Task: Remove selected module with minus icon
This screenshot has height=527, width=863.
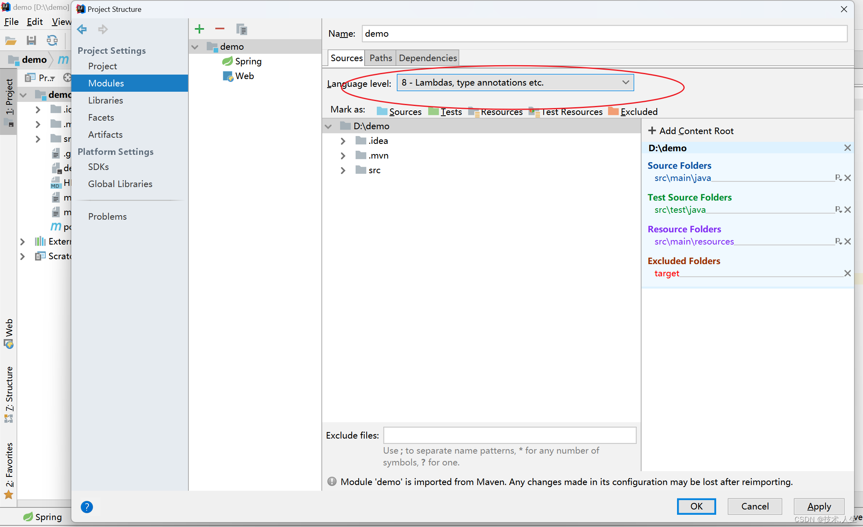Action: pyautogui.click(x=220, y=29)
